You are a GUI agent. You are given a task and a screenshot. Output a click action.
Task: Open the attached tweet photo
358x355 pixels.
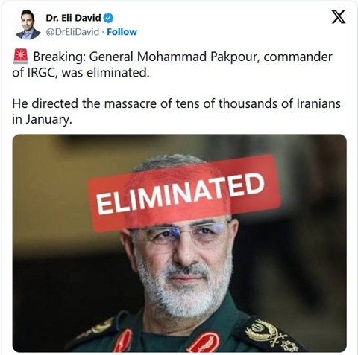pos(179,243)
